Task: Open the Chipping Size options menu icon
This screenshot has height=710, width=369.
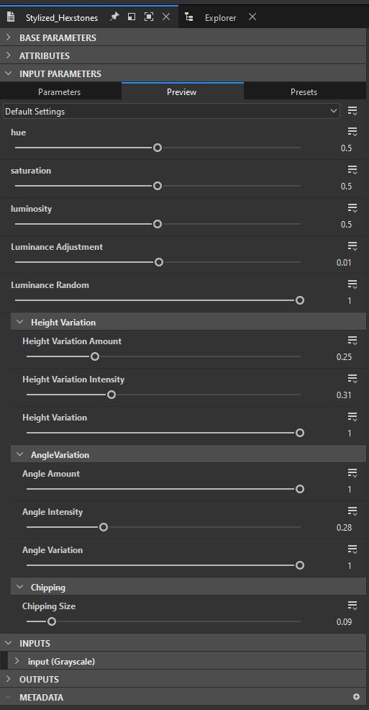Action: point(352,606)
